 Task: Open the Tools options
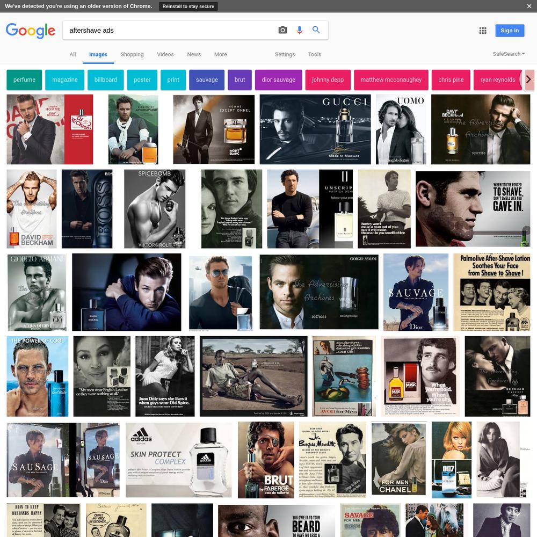tap(314, 54)
